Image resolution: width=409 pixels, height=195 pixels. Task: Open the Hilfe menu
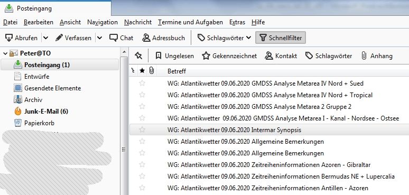(x=258, y=22)
